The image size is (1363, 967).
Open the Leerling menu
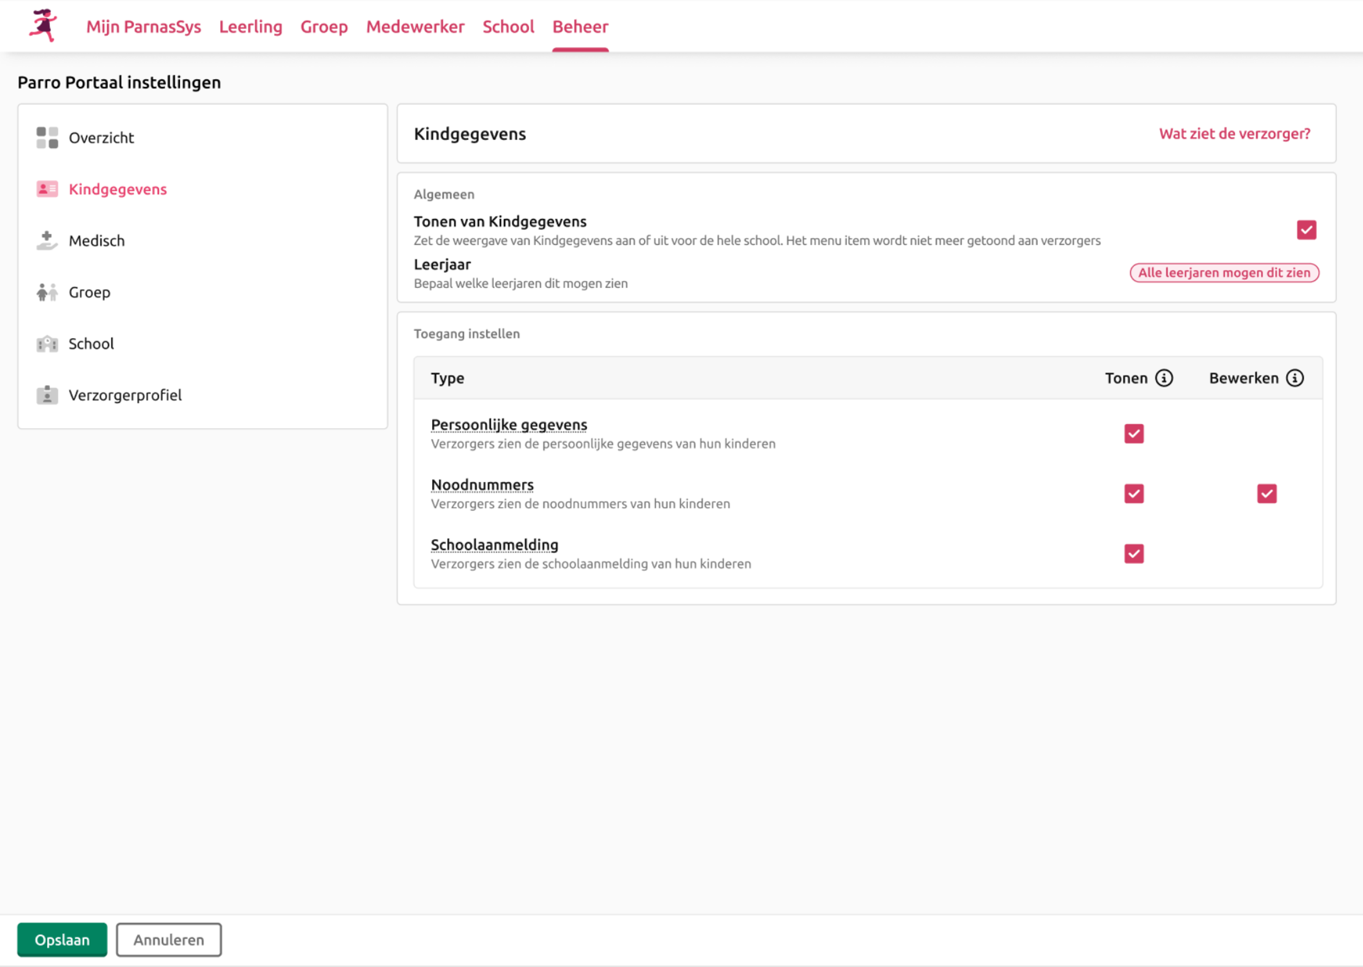pos(251,27)
